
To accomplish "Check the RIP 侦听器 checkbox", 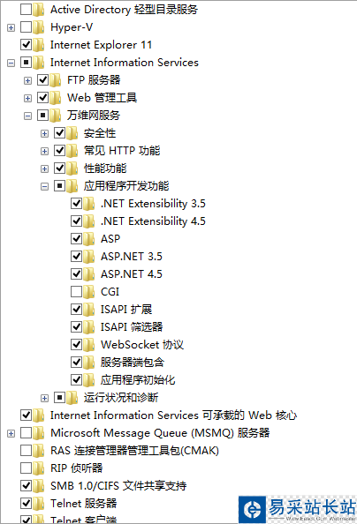I will point(27,468).
